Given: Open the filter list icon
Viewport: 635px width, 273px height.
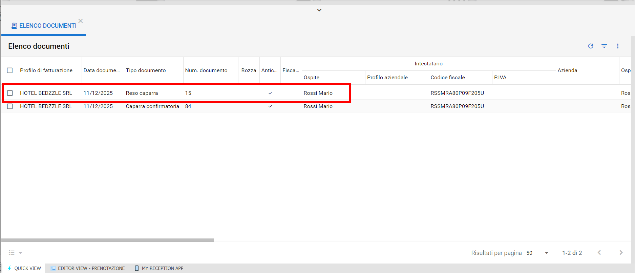Looking at the screenshot, I should (x=604, y=46).
